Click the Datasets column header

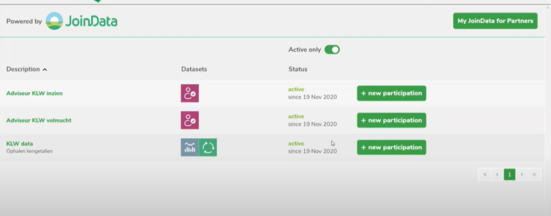194,69
